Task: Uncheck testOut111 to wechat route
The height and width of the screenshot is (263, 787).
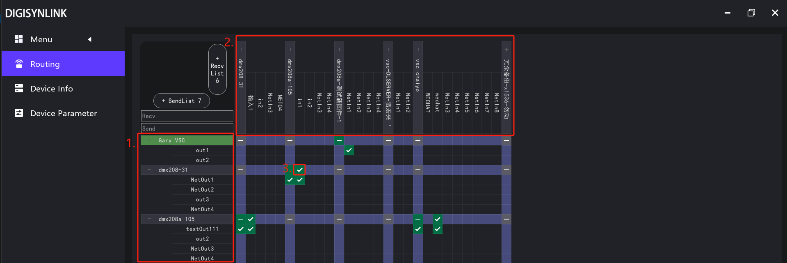Action: point(438,229)
